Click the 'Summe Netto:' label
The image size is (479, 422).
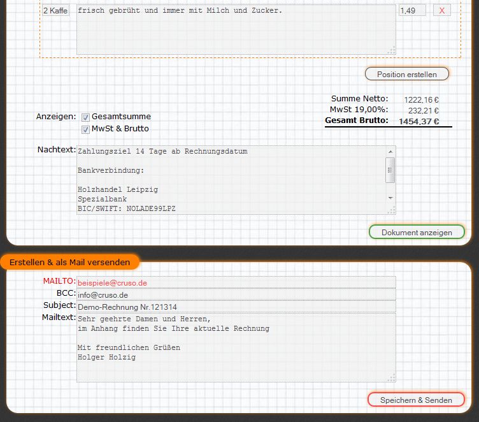pyautogui.click(x=359, y=98)
